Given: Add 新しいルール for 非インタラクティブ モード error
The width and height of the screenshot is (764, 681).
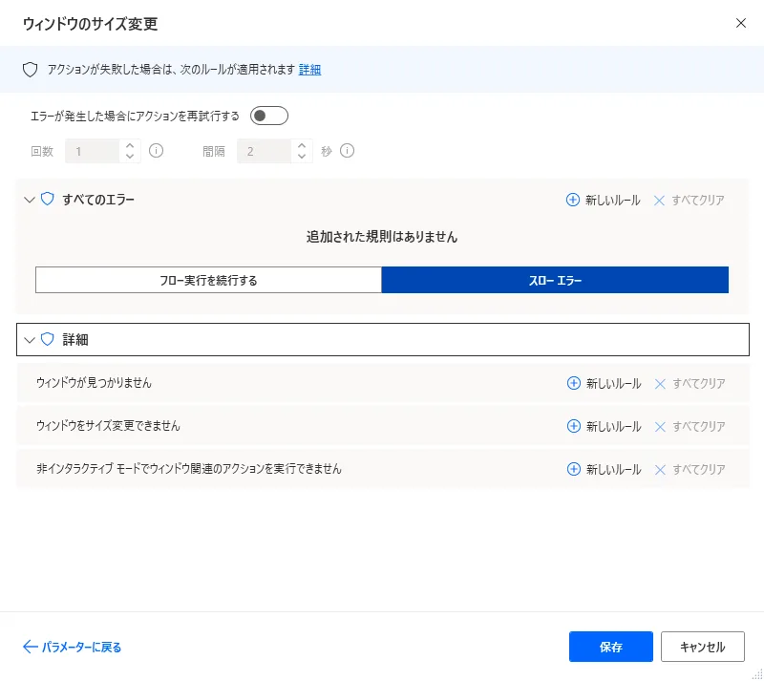Looking at the screenshot, I should pyautogui.click(x=604, y=469).
